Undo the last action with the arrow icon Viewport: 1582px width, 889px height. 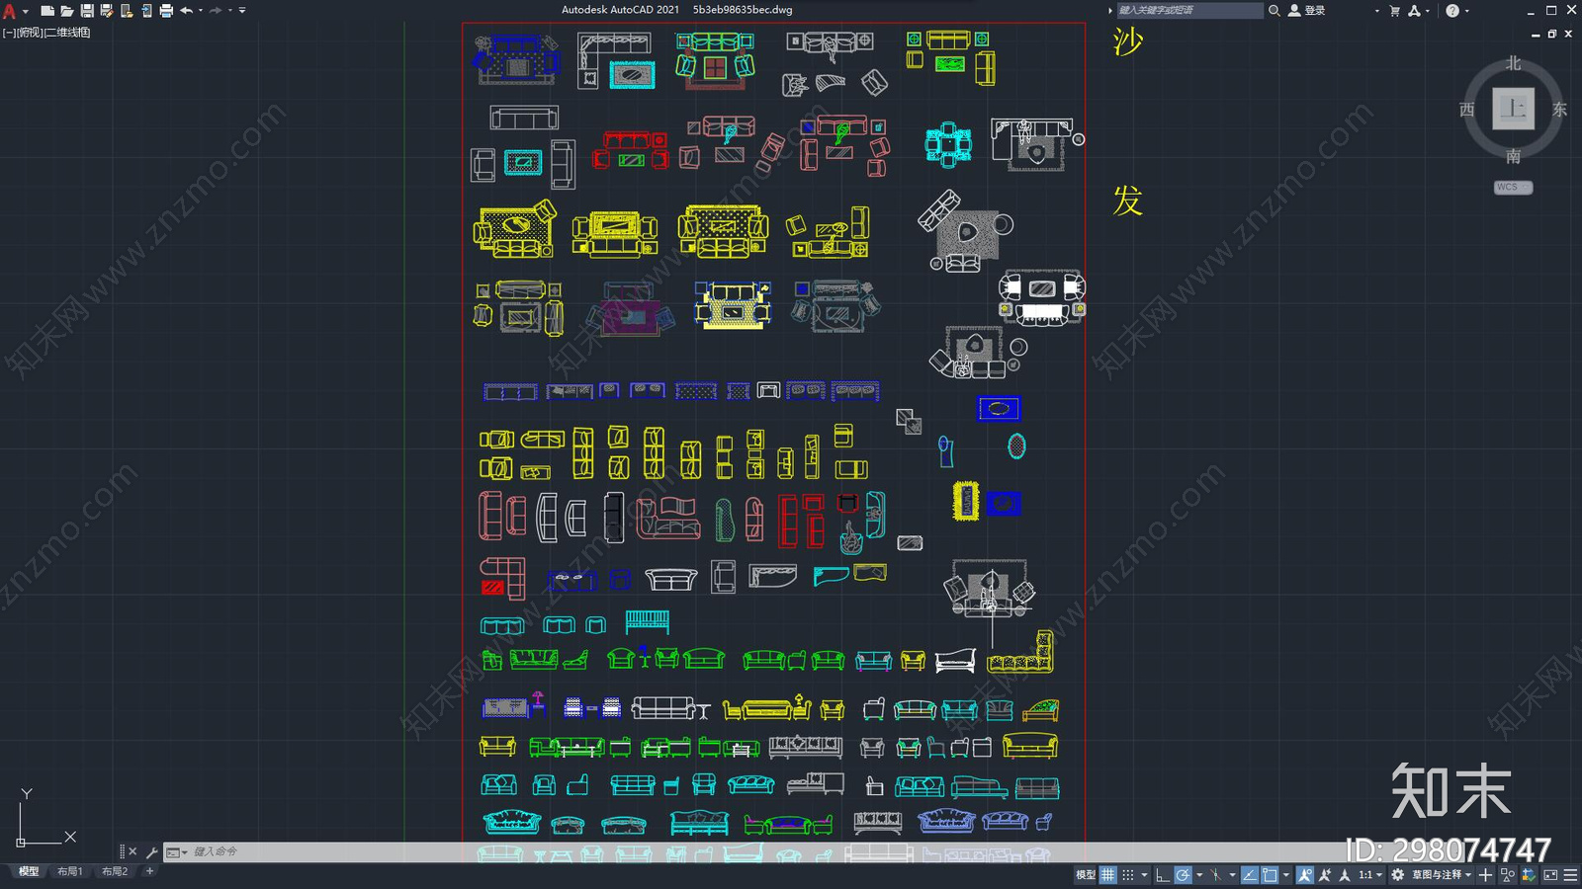[186, 10]
